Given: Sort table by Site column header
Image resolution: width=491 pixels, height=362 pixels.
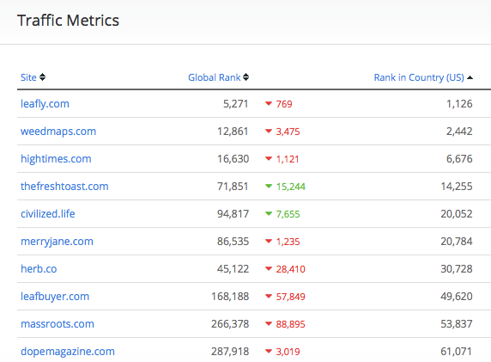Looking at the screenshot, I should (28, 77).
